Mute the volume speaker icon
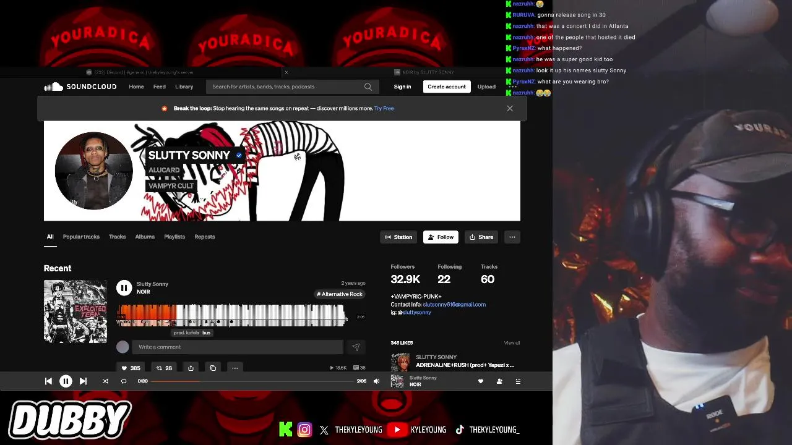The width and height of the screenshot is (792, 445). point(376,381)
